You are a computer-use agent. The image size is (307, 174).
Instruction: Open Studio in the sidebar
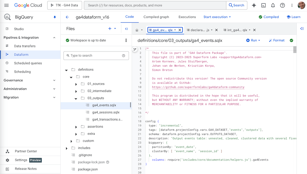tap(19, 29)
